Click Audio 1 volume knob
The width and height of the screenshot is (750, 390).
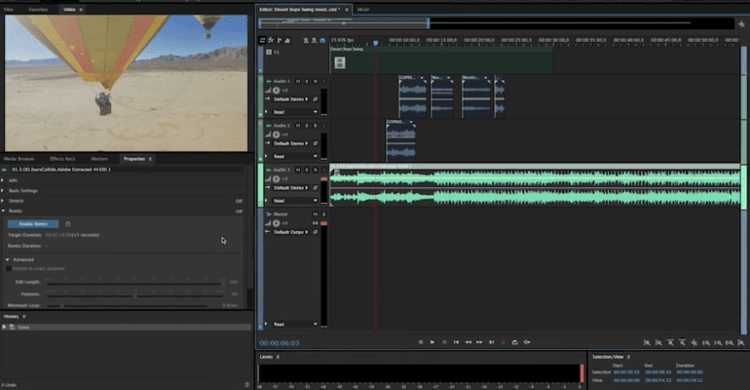(276, 90)
